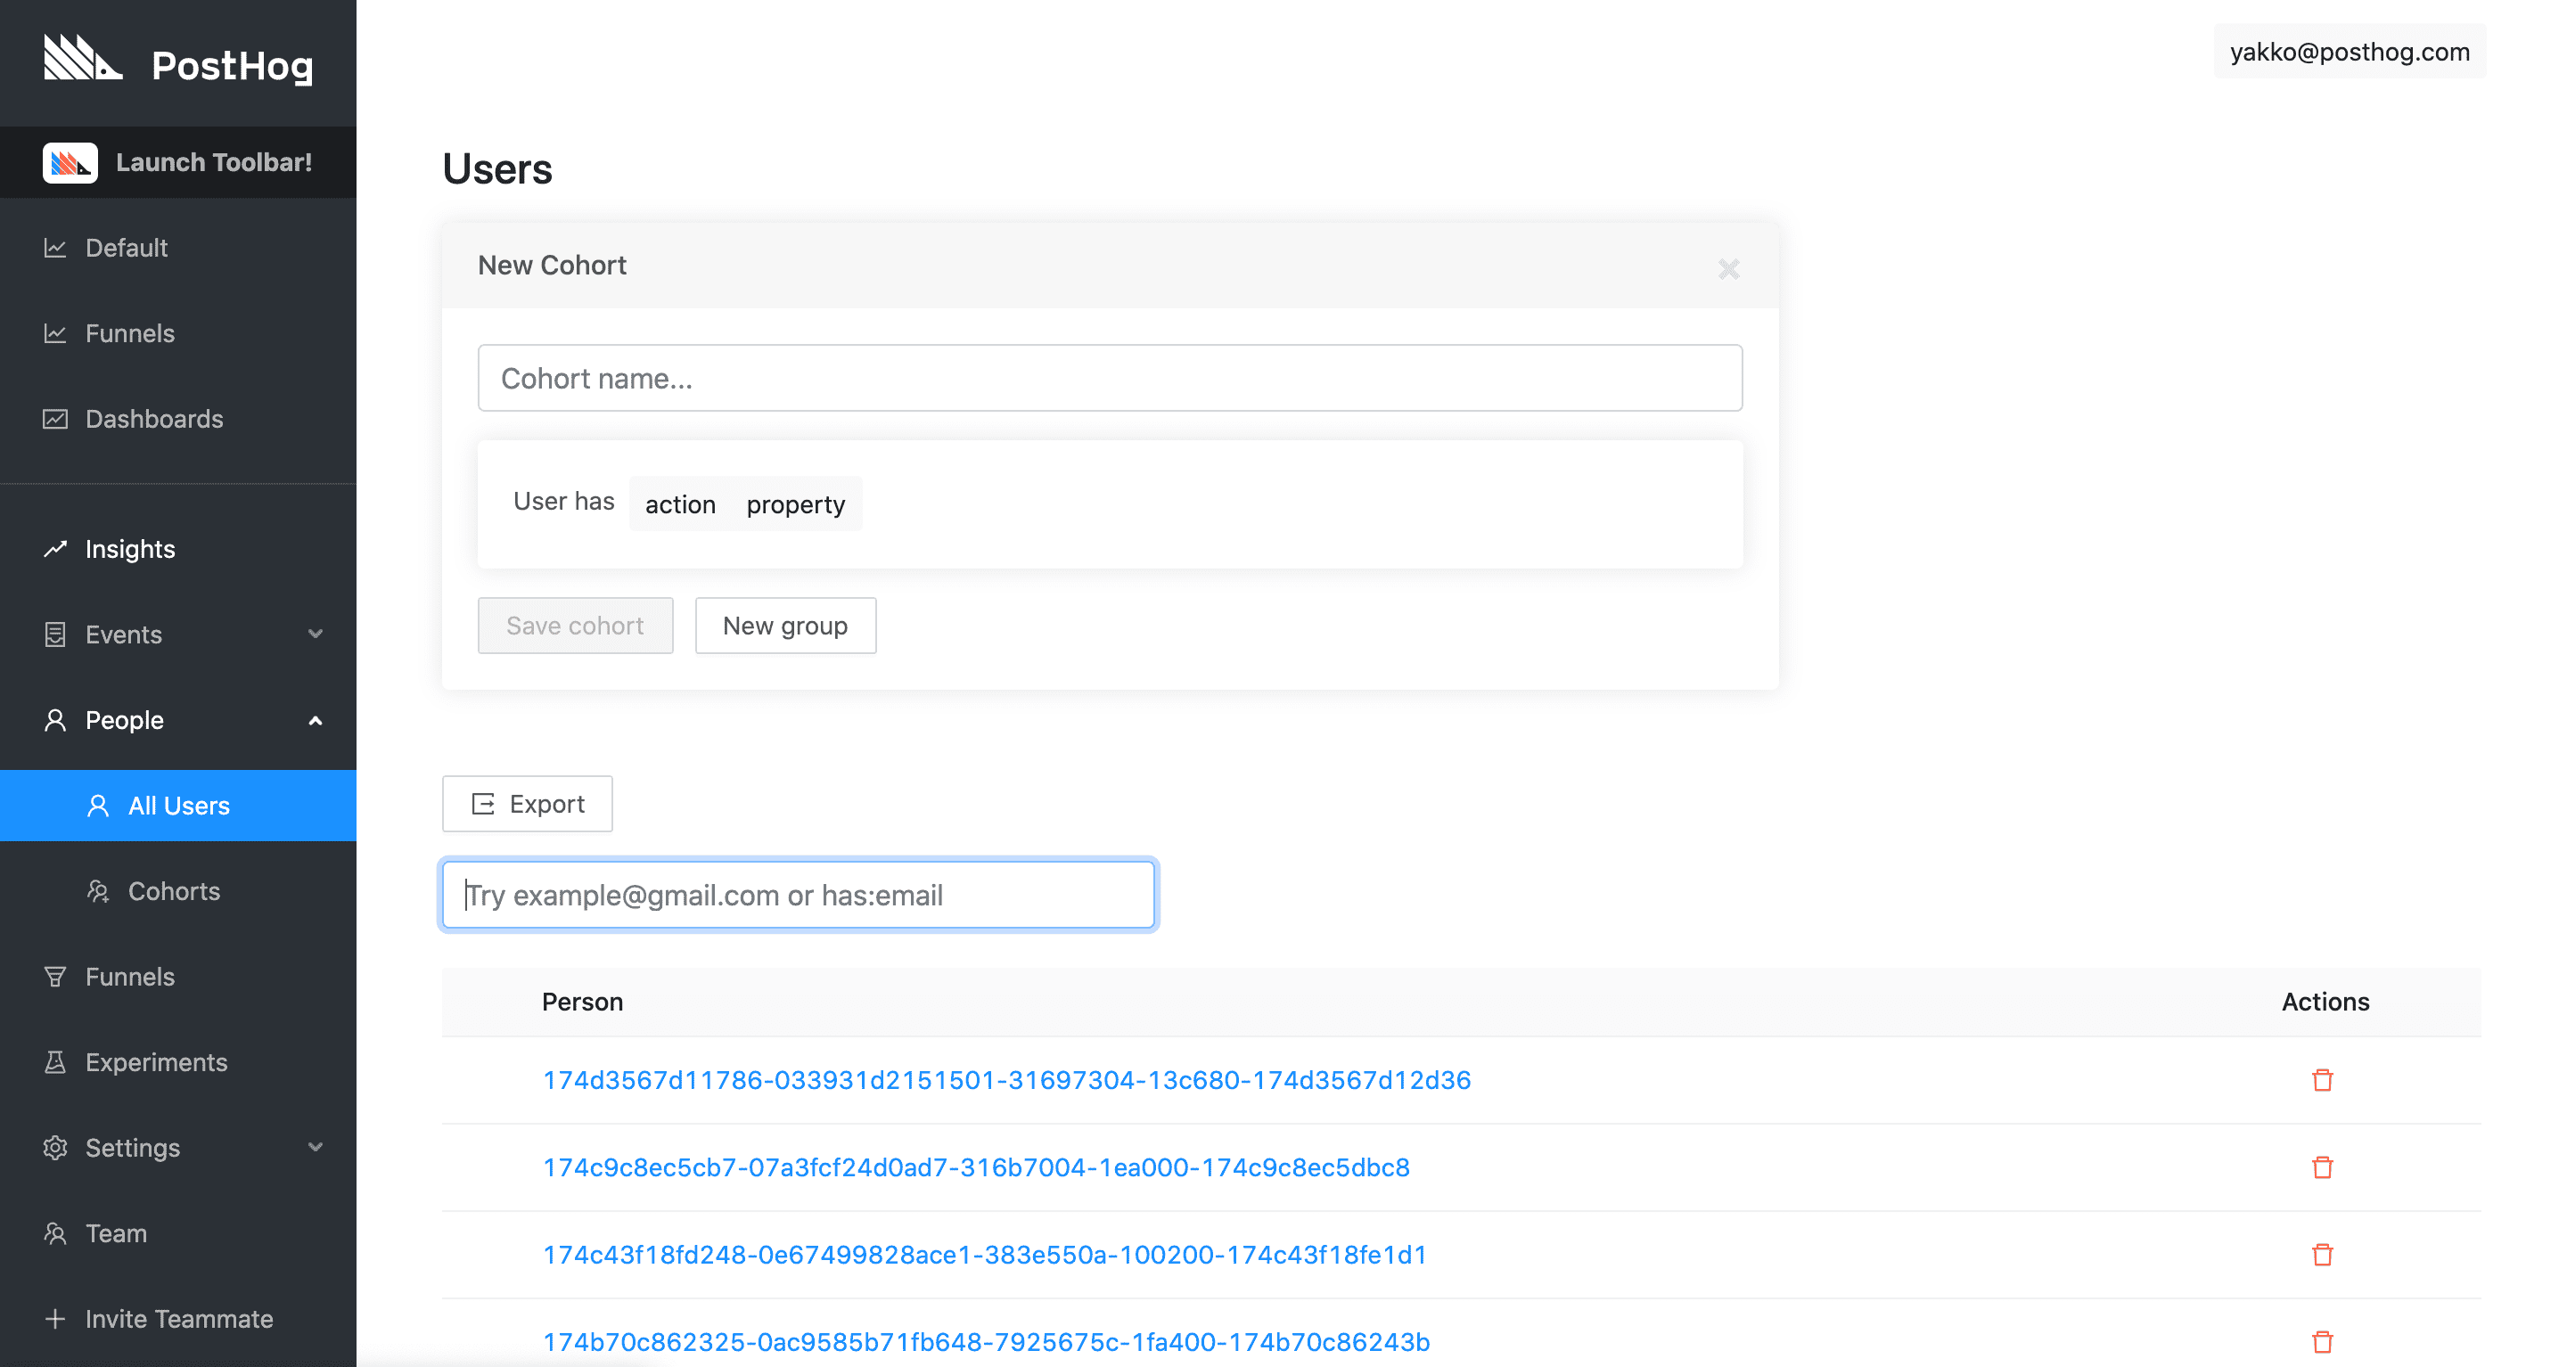Click the Cohorts group icon
The width and height of the screenshot is (2567, 1367).
(x=98, y=892)
